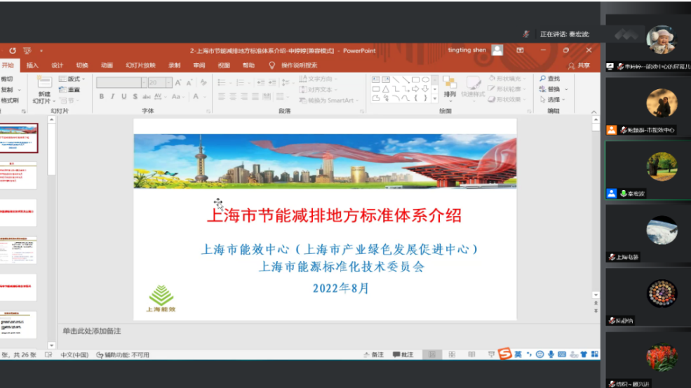The width and height of the screenshot is (691, 388).
Task: Toggle the Comments (批注) pane button
Action: point(403,355)
